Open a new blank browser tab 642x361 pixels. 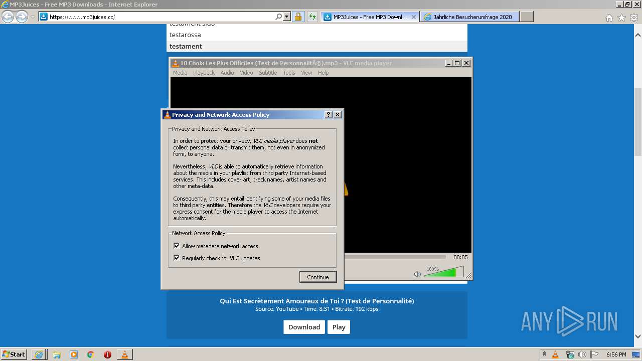pyautogui.click(x=527, y=17)
